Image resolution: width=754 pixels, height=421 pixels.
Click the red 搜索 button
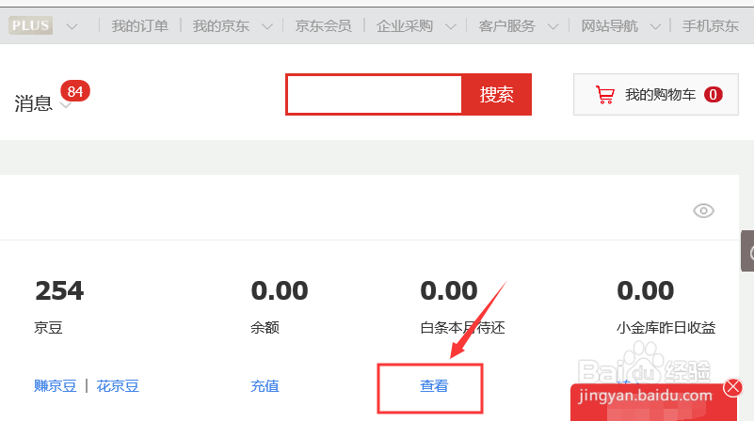(x=496, y=95)
